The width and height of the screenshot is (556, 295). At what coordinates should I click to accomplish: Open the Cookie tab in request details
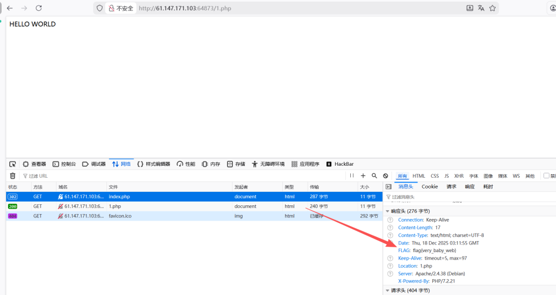429,187
